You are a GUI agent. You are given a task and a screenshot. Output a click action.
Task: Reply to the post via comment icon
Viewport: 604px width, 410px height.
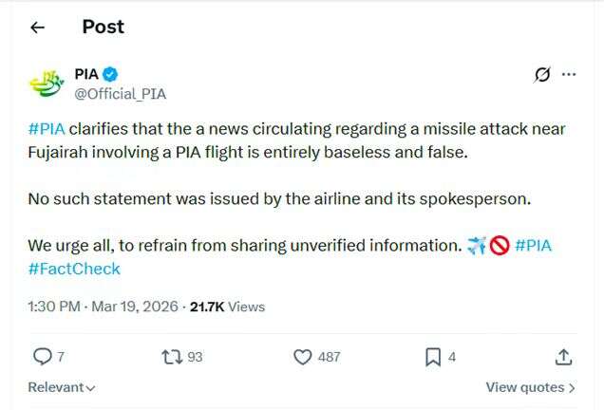pos(43,357)
